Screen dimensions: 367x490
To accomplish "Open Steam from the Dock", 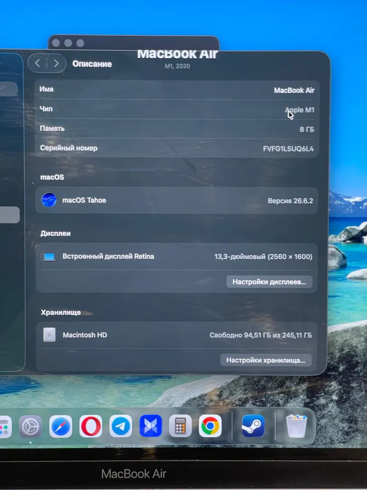I will click(253, 426).
